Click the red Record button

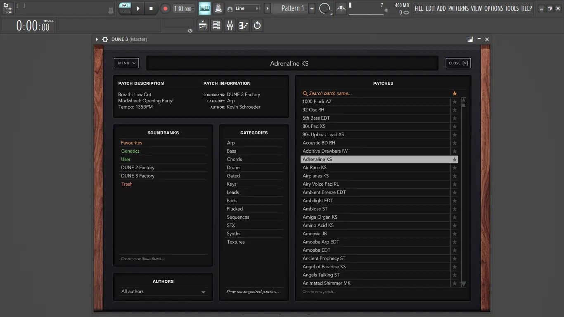point(165,9)
